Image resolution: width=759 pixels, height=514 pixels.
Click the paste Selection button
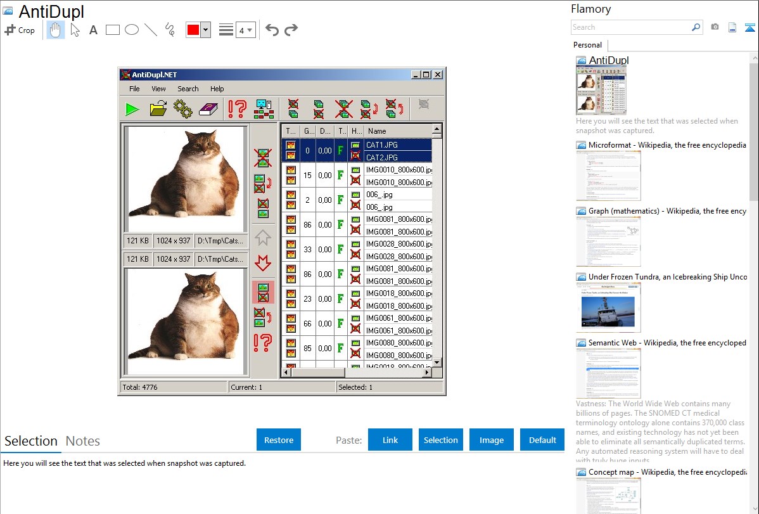440,439
